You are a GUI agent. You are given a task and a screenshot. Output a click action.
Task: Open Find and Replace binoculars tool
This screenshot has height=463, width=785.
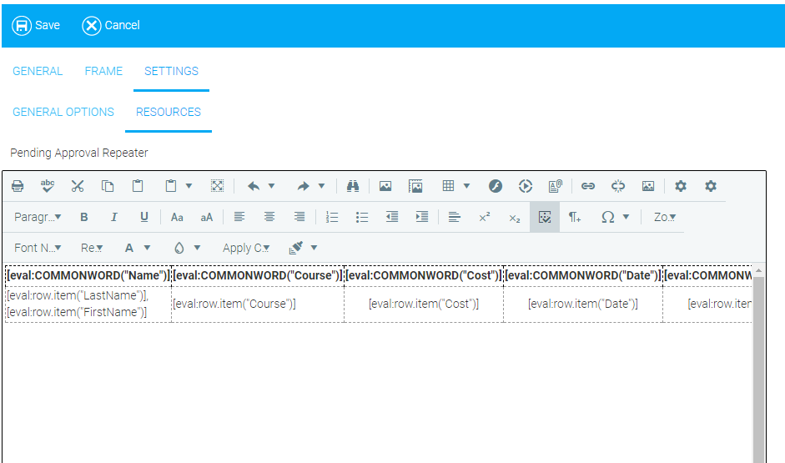(352, 186)
